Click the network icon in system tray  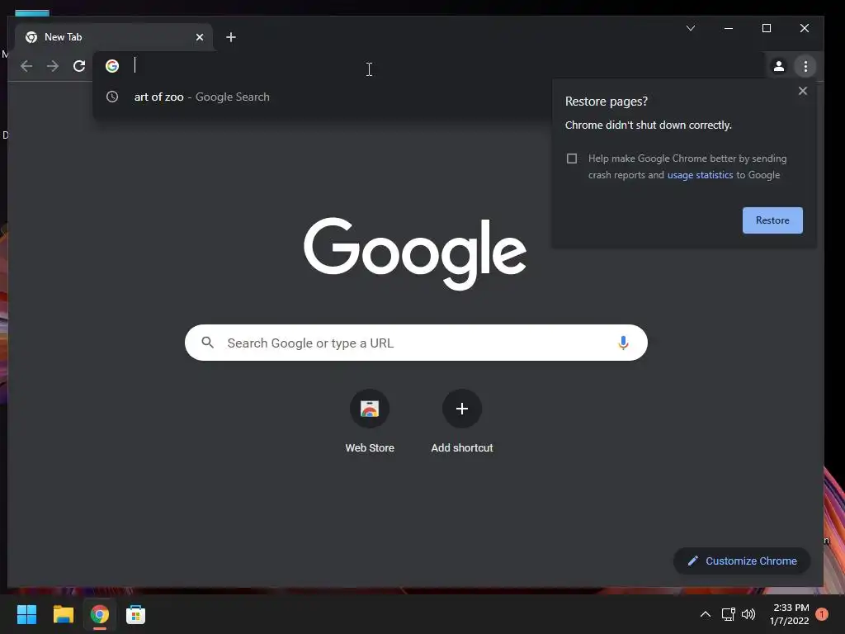point(728,614)
